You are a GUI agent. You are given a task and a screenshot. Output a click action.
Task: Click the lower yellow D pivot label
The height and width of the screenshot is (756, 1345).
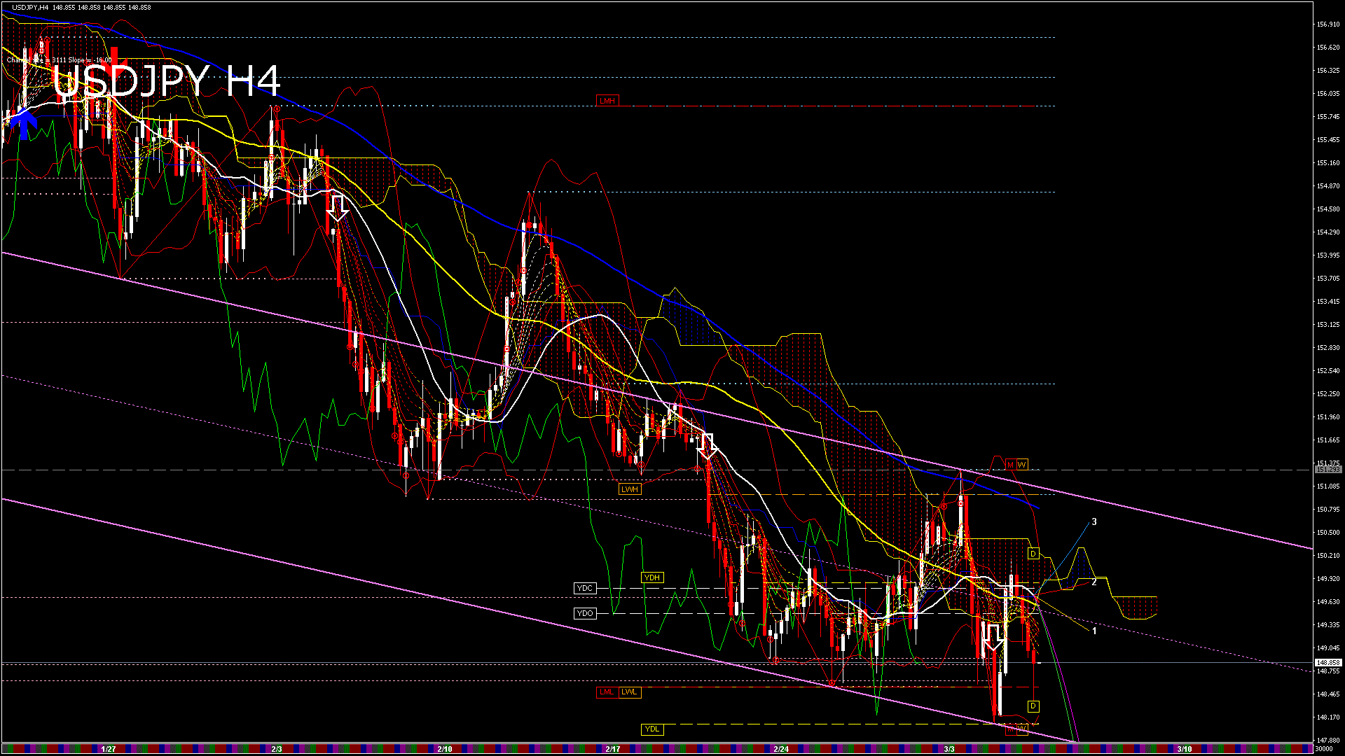(1033, 706)
